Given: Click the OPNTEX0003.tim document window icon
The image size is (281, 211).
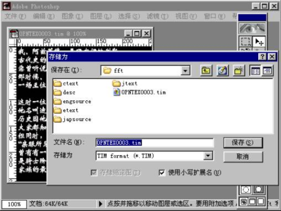Looking at the screenshot, I should [x=14, y=34].
